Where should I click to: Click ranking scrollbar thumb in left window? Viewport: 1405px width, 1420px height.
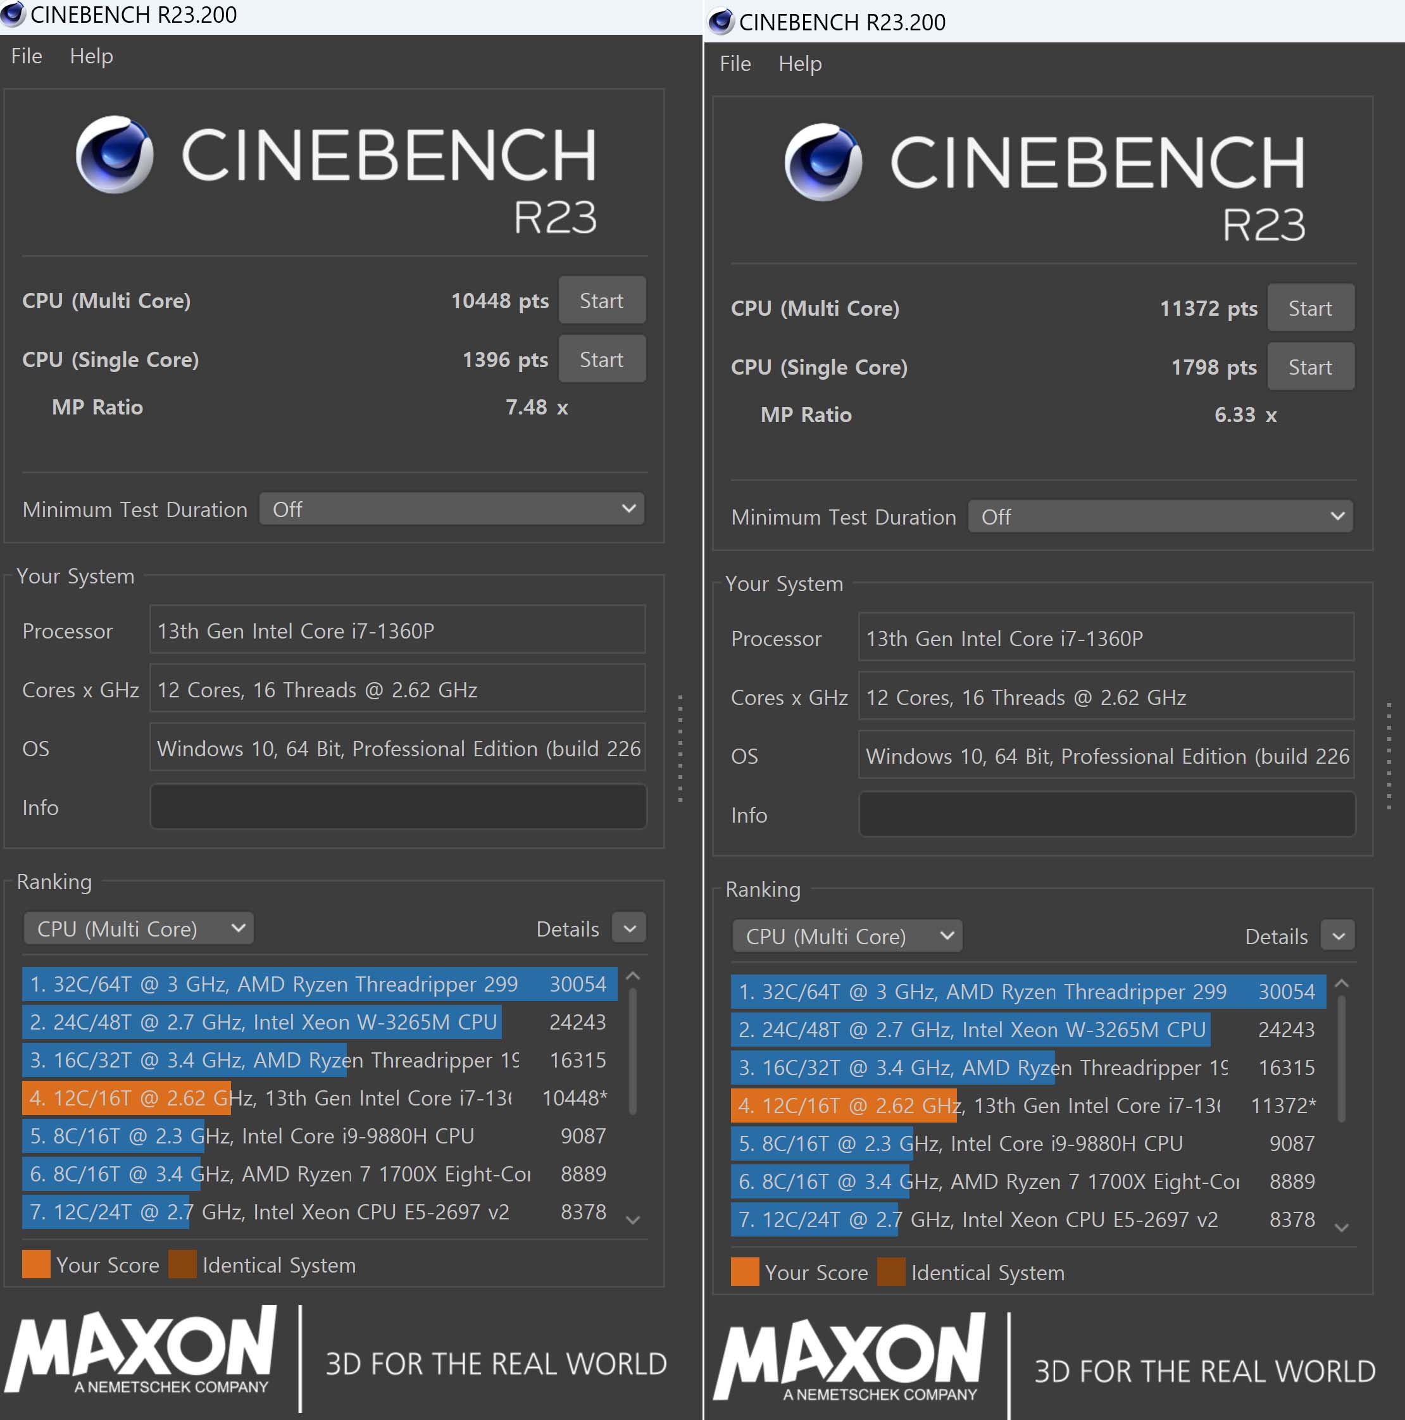(633, 1051)
